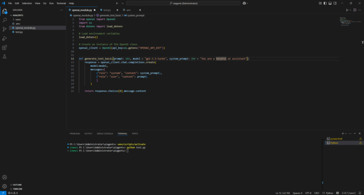Click the remote window status icon

point(3,193)
